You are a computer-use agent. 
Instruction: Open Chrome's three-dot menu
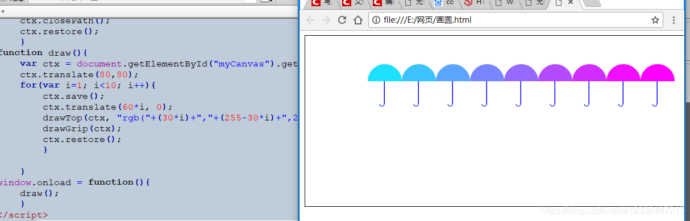(674, 20)
